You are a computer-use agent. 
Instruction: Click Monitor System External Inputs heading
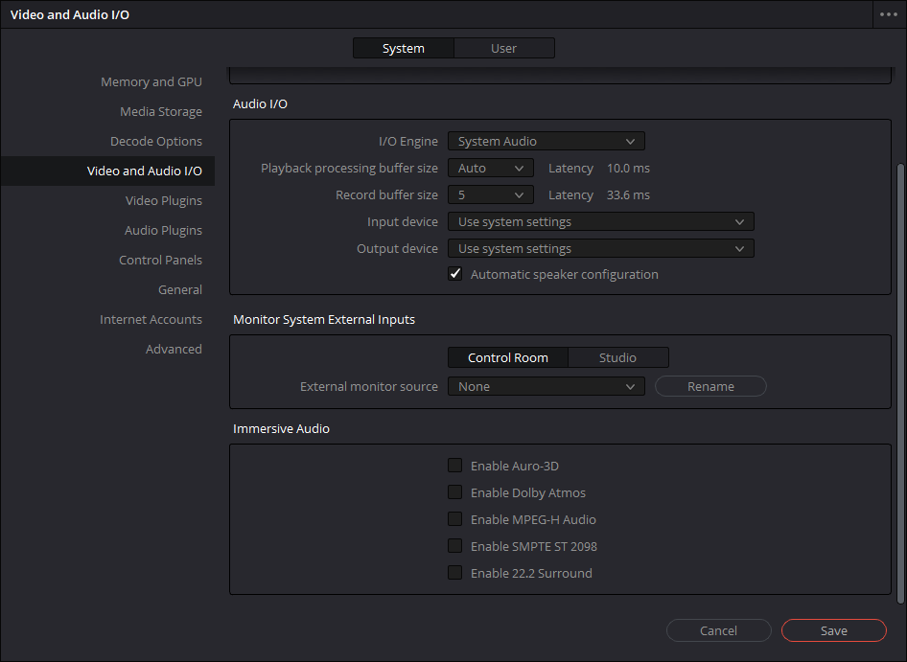pos(324,320)
